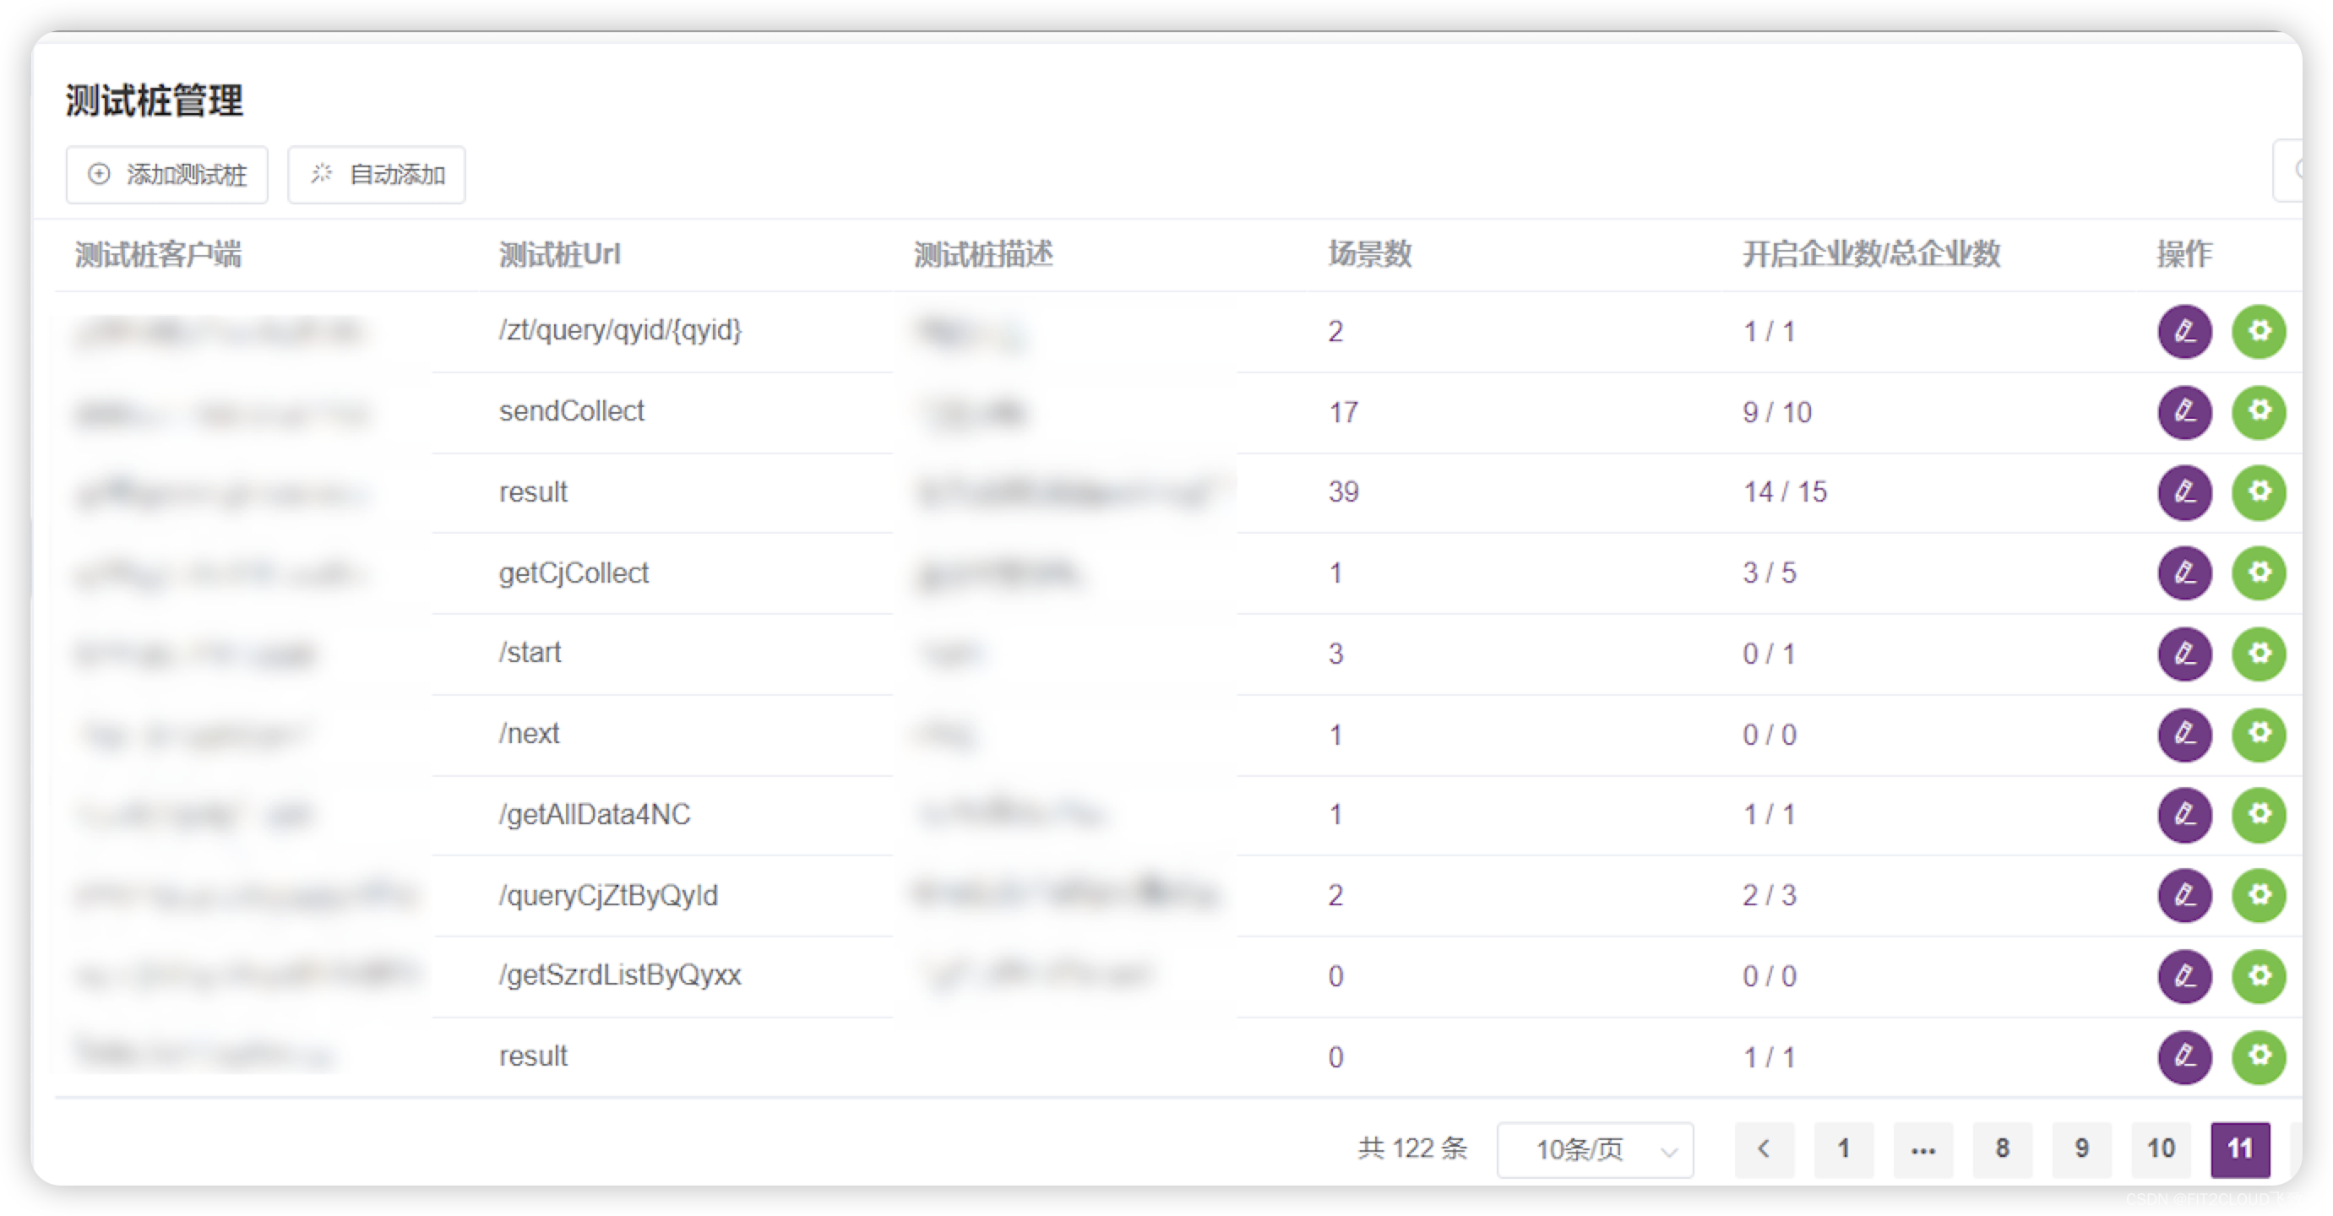Expand hidden pages with the ellipsis control

tap(1922, 1149)
